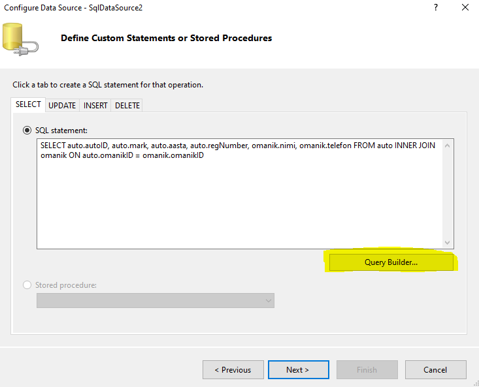Select the DELETE tab
Viewport: 479px width, 387px height.
[x=127, y=105]
